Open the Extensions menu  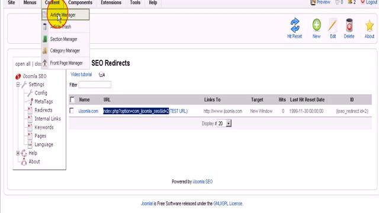(111, 2)
